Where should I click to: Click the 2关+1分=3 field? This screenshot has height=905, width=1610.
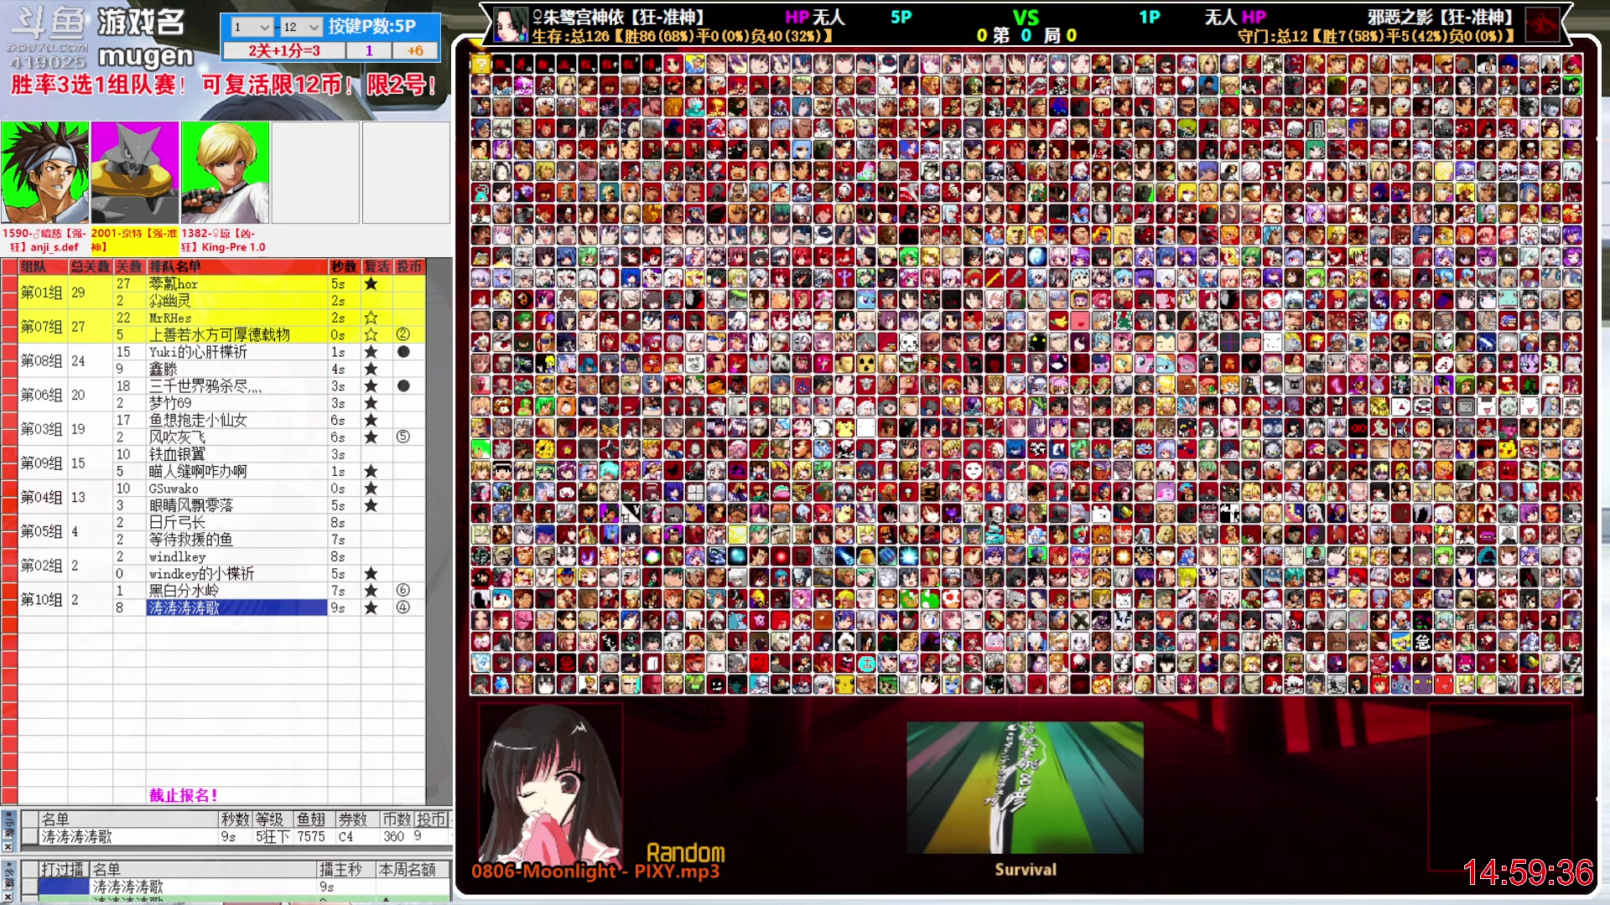[284, 50]
